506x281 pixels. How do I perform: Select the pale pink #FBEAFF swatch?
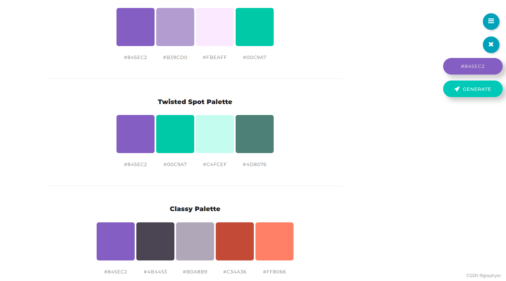click(x=215, y=27)
